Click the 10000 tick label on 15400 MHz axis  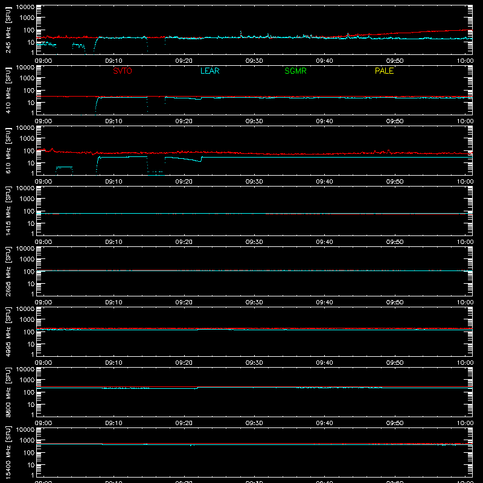point(25,430)
